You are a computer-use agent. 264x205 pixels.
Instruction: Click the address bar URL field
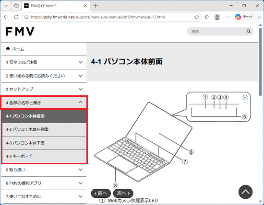tap(111, 17)
